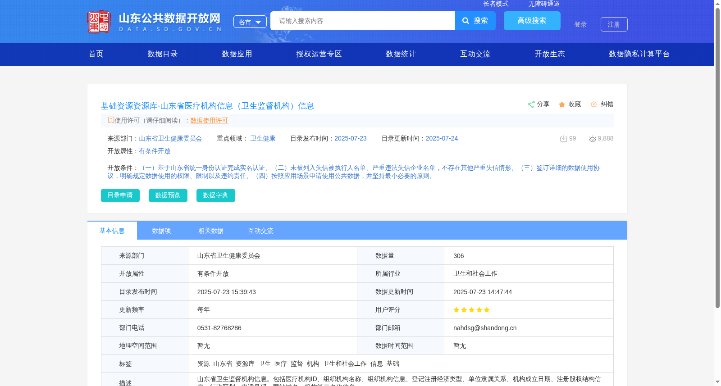Click the 数据预览 button
This screenshot has width=721, height=386.
click(168, 195)
